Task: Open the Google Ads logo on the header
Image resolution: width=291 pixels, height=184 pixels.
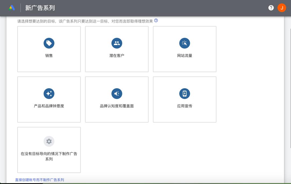Action: pos(12,8)
